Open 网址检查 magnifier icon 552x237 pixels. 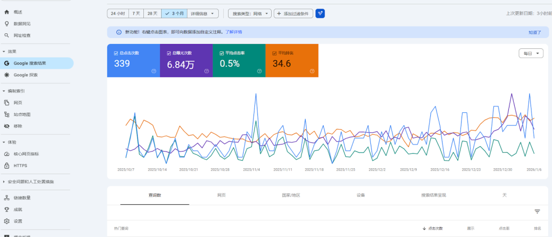coord(6,35)
